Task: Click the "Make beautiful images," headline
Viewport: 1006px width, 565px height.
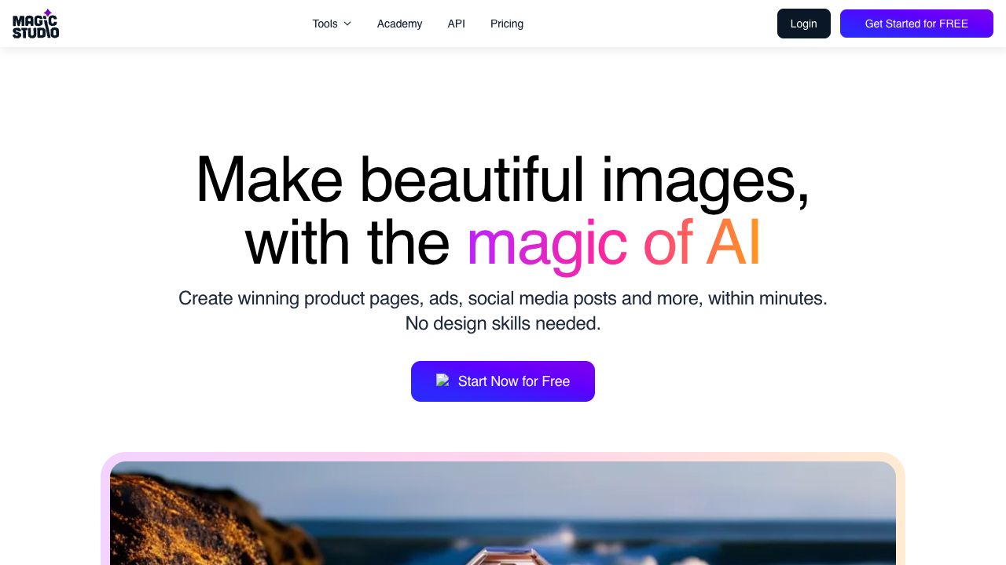Action: 503,180
